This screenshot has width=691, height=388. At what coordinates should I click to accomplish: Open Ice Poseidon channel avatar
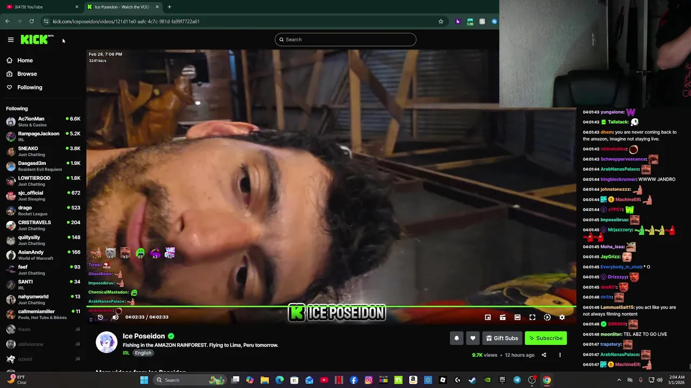pos(106,342)
